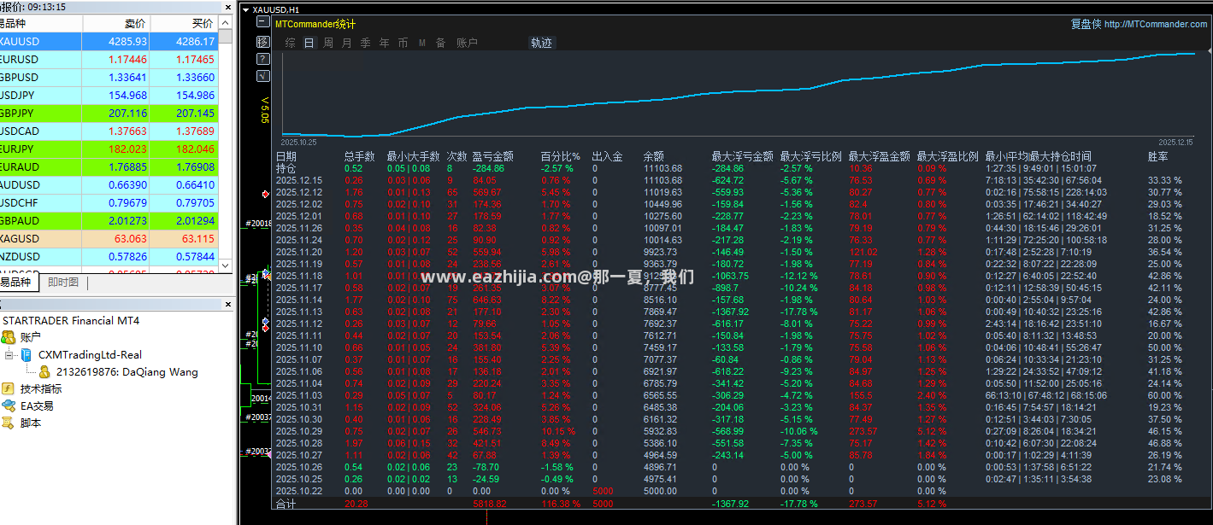Open the 季 quarterly tab

(366, 43)
